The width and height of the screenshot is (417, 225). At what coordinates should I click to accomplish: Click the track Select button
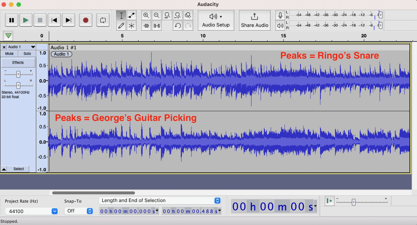click(19, 169)
